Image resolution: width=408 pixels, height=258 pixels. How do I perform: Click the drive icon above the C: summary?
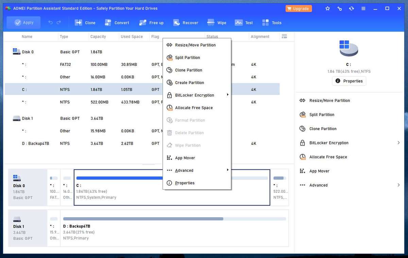click(x=348, y=48)
